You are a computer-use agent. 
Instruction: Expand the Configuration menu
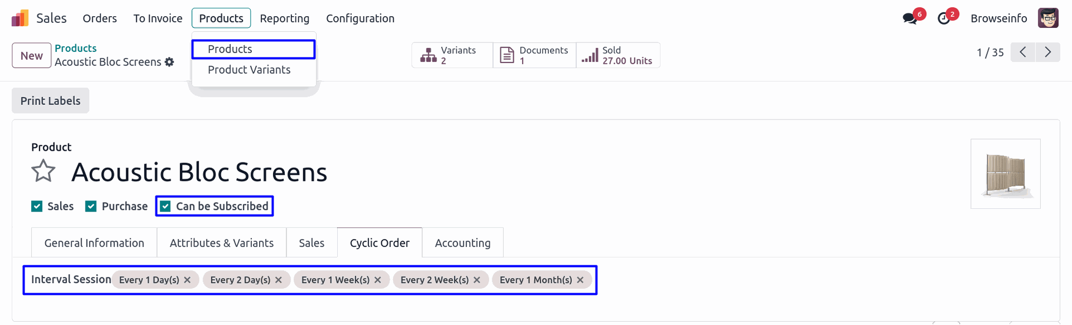(x=360, y=18)
